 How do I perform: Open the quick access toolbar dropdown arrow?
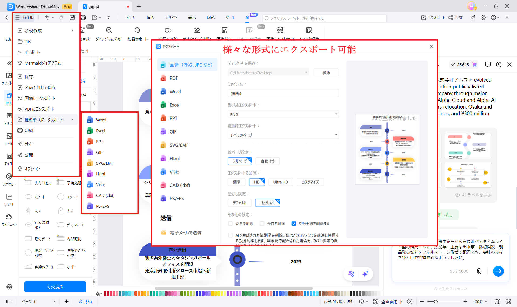click(x=109, y=18)
